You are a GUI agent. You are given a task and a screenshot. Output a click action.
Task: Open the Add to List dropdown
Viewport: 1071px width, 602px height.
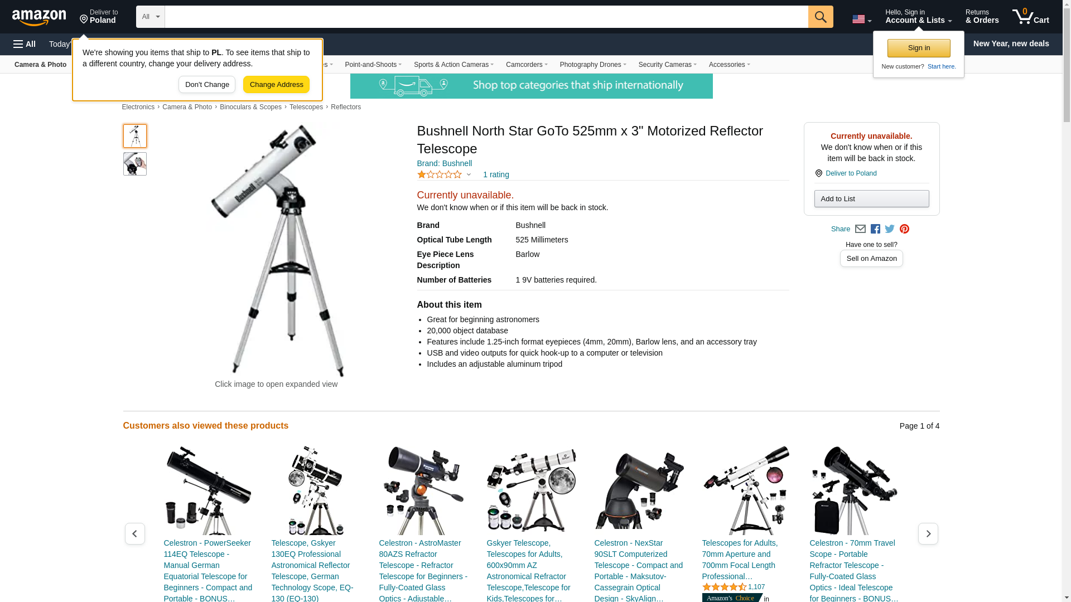click(x=871, y=199)
